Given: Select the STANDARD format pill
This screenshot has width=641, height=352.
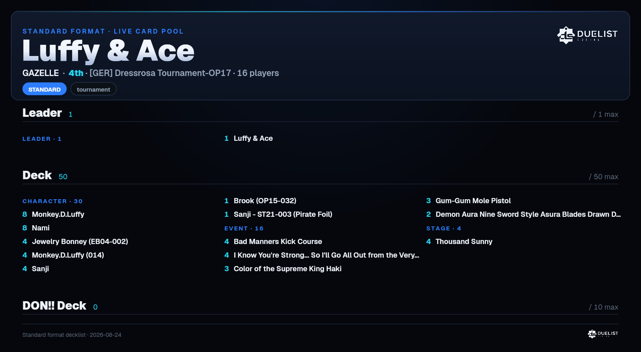Looking at the screenshot, I should coord(44,89).
